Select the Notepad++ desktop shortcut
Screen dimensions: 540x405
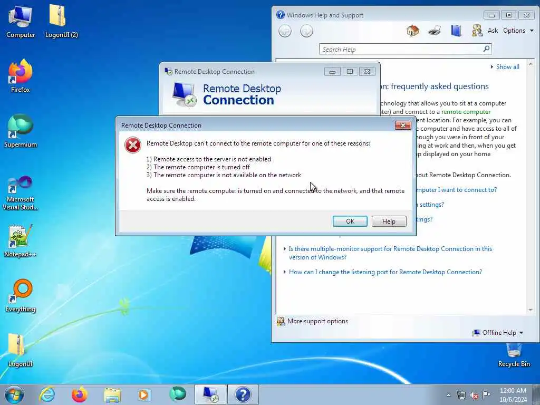(x=21, y=241)
